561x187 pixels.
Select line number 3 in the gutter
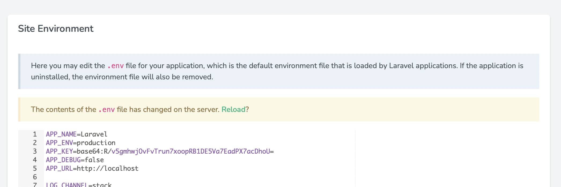[35, 151]
